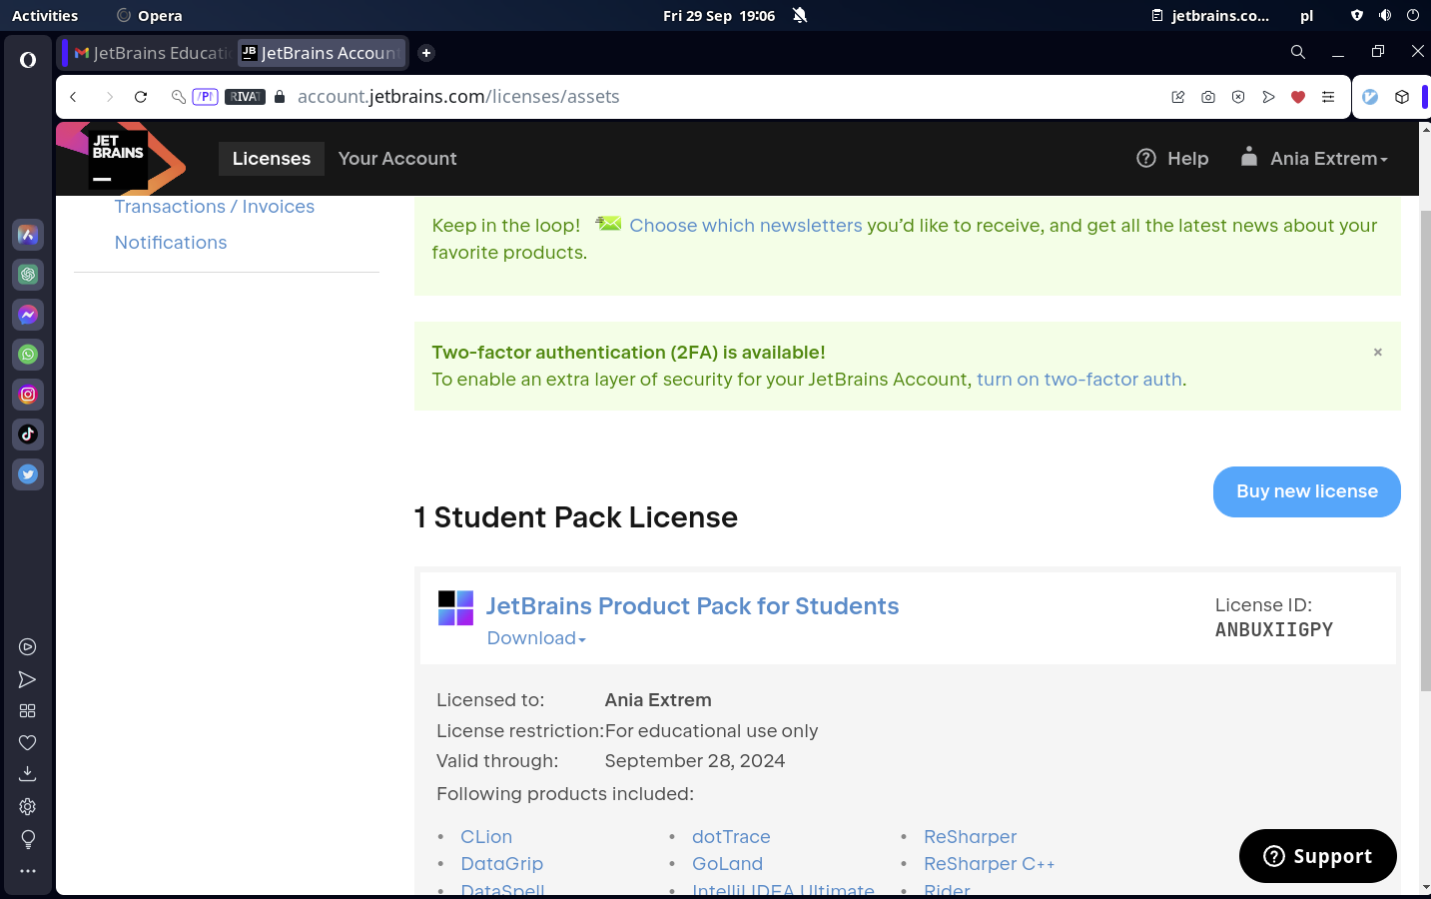1431x899 pixels.
Task: Open Twitter in Opera sidebar
Action: 28,474
